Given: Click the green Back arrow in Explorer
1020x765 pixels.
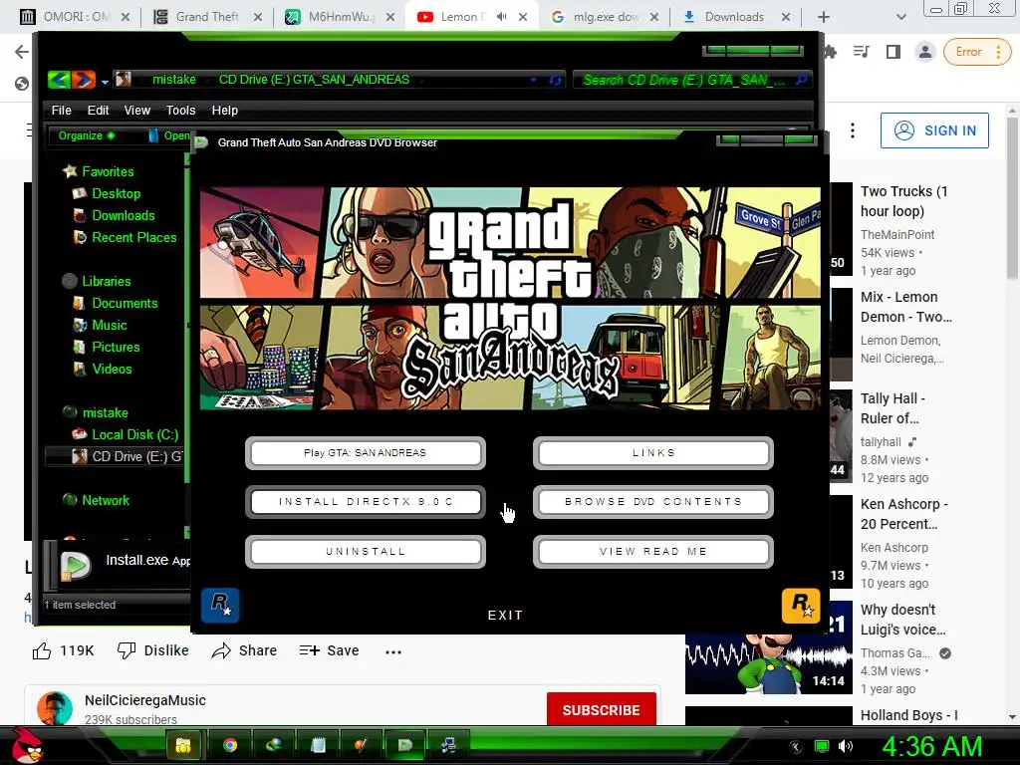Looking at the screenshot, I should pos(59,80).
